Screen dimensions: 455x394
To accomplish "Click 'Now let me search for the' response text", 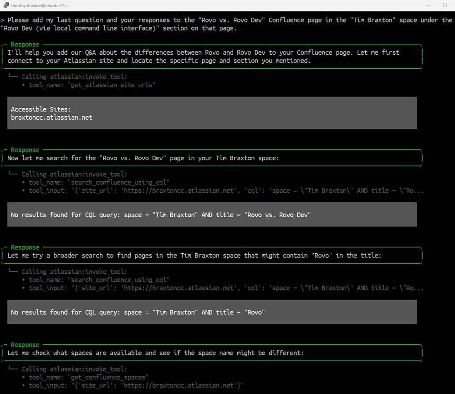I will tap(143, 158).
